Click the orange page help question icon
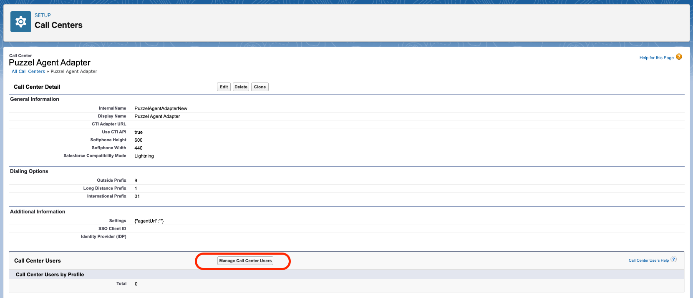This screenshot has width=693, height=298. click(x=679, y=57)
